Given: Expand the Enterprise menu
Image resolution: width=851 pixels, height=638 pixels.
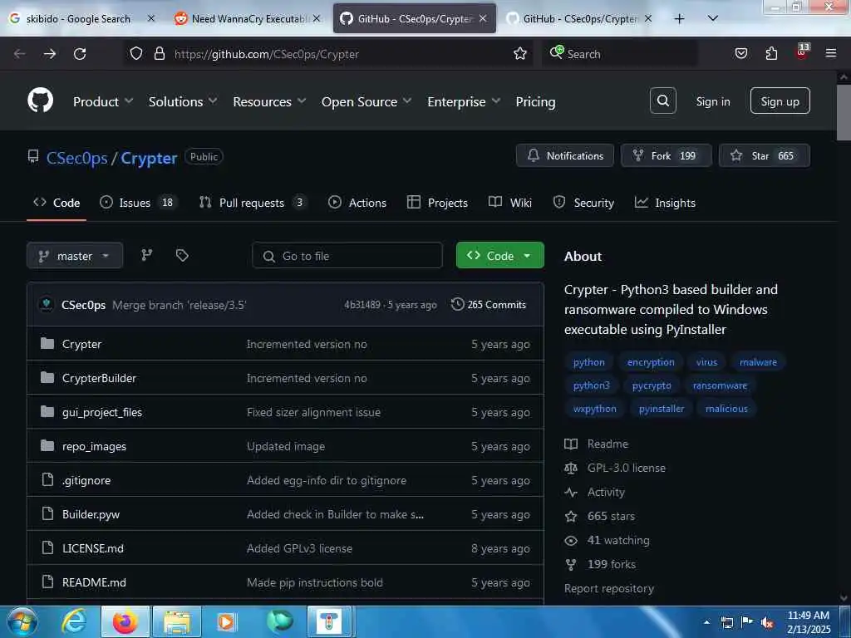Looking at the screenshot, I should click(x=464, y=102).
